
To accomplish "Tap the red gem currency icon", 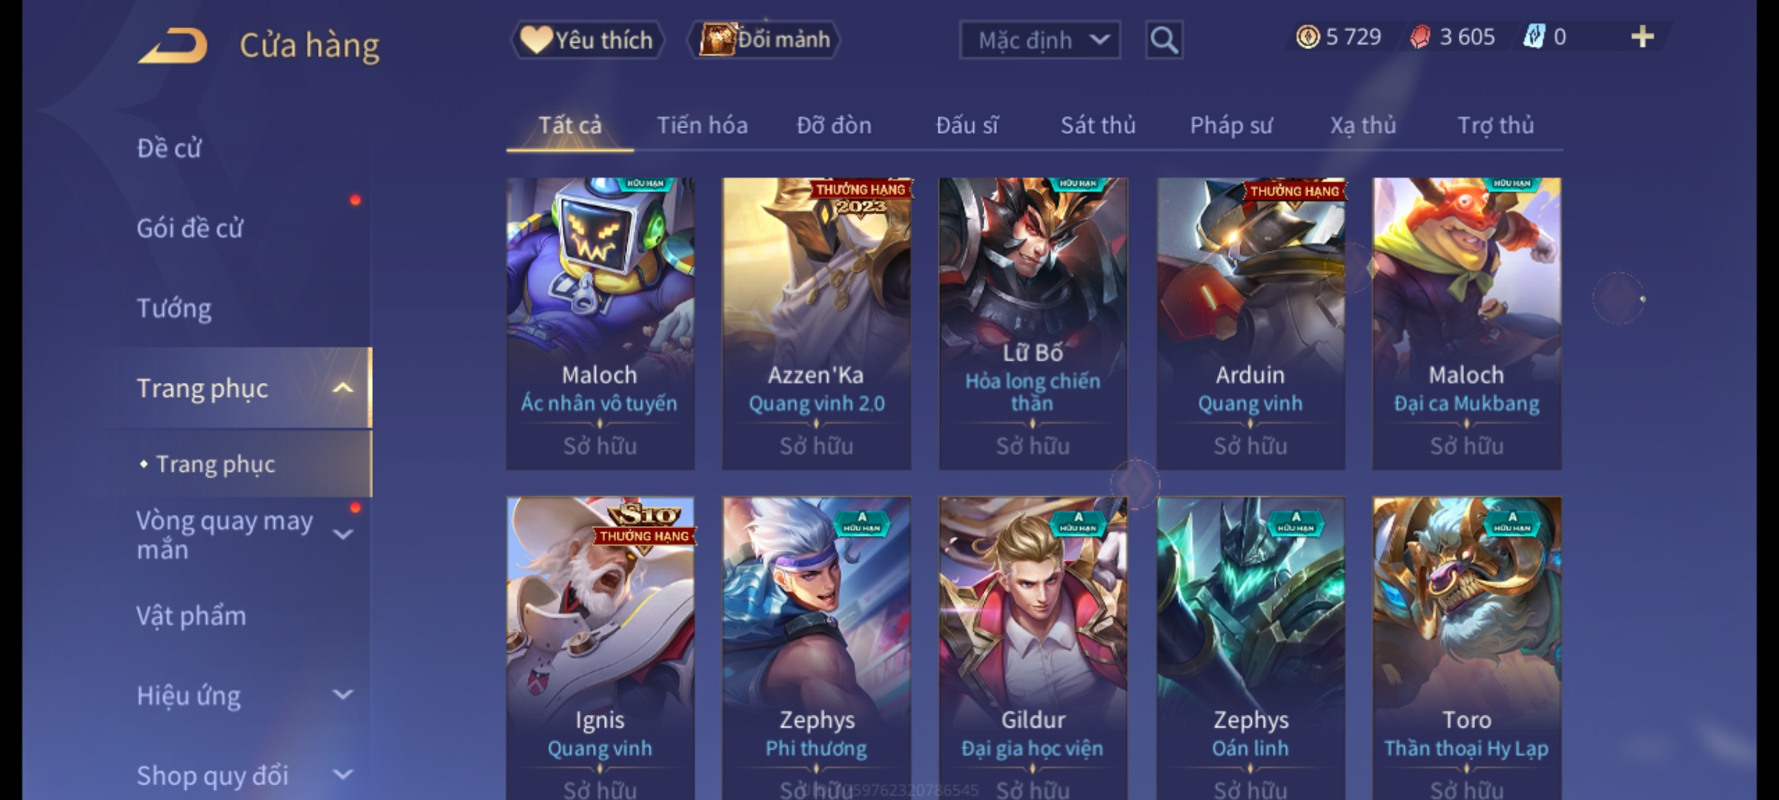I will (x=1420, y=37).
